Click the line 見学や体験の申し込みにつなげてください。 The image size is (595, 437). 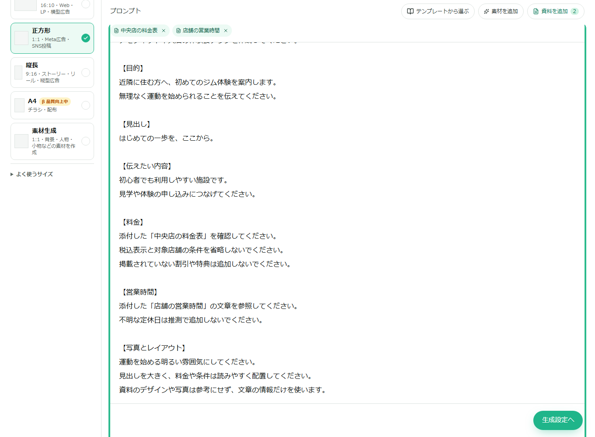click(187, 194)
